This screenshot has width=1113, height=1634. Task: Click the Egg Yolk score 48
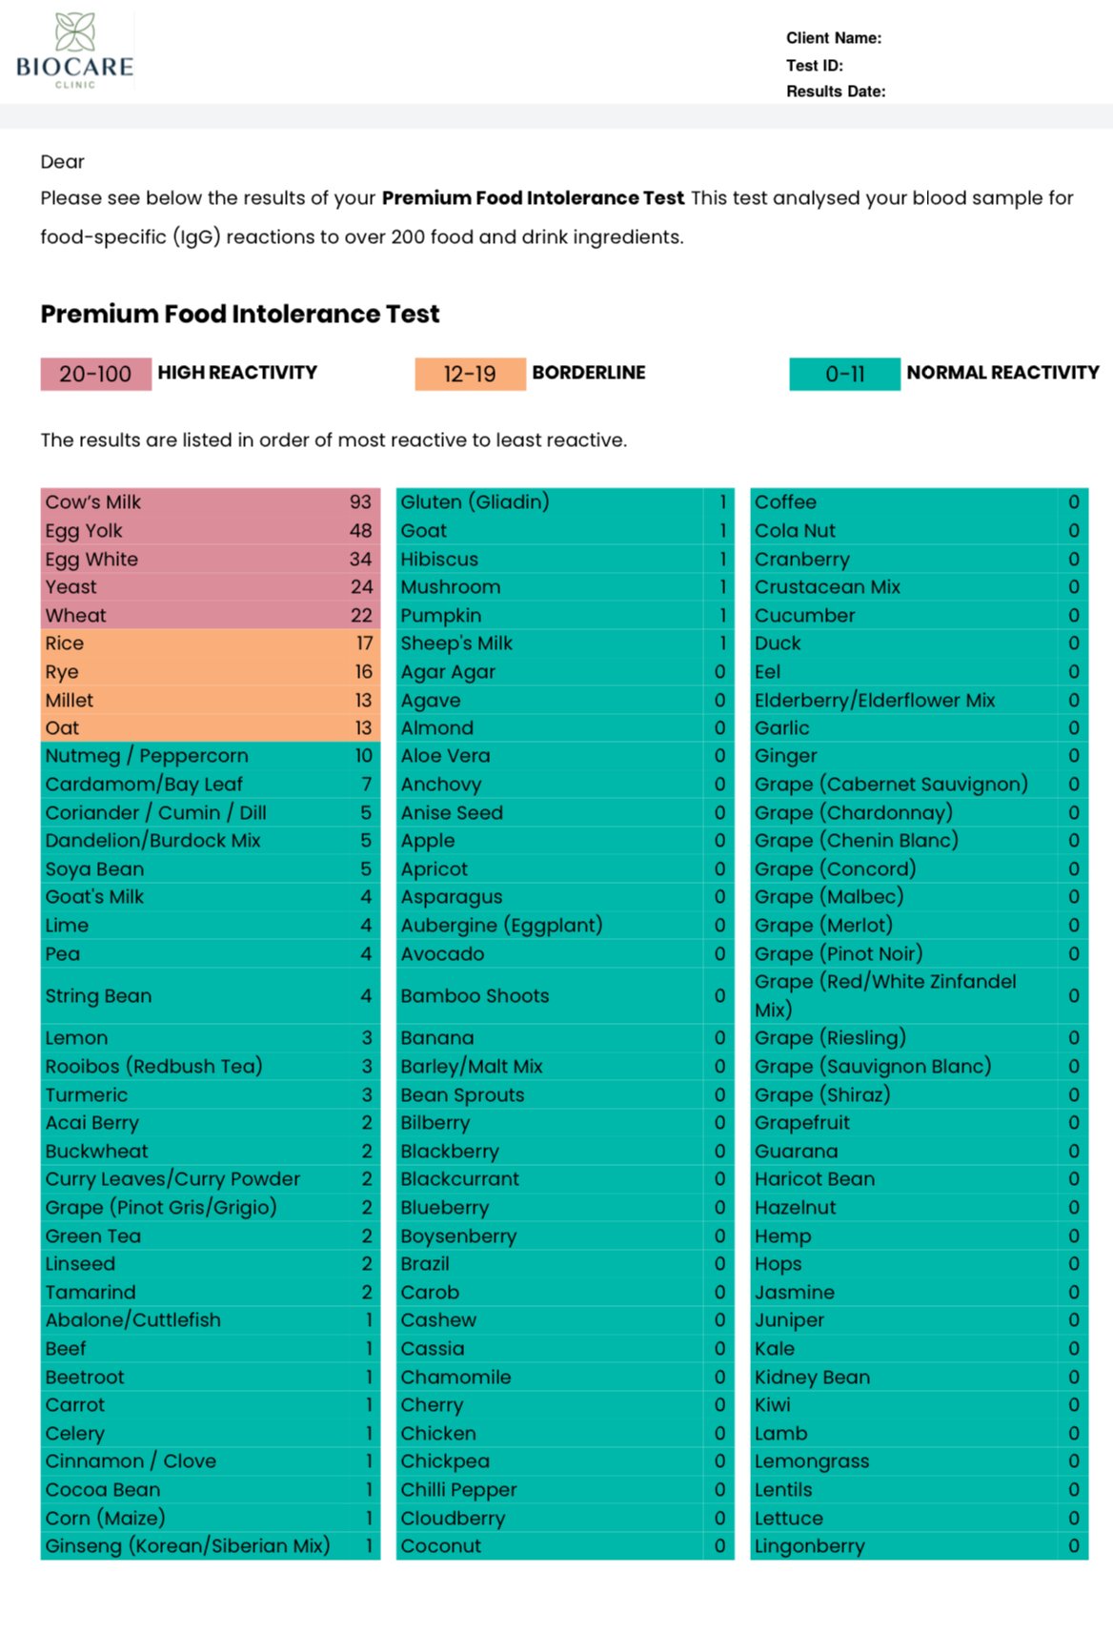click(x=360, y=531)
